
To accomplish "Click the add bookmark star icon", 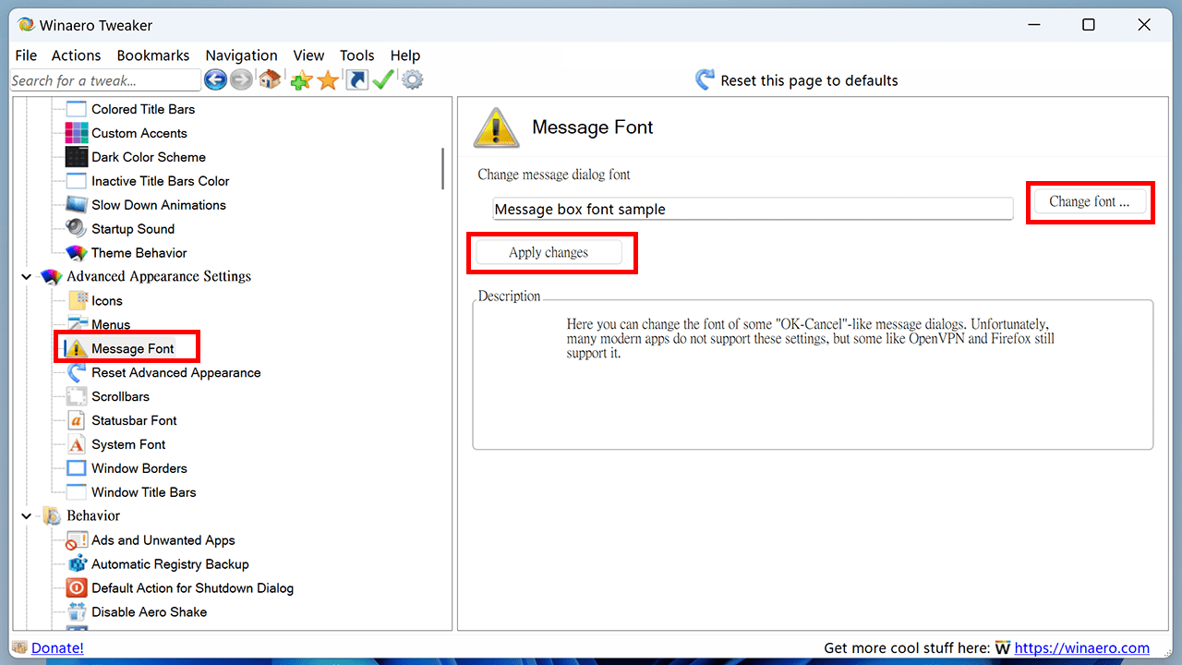I will click(x=300, y=80).
